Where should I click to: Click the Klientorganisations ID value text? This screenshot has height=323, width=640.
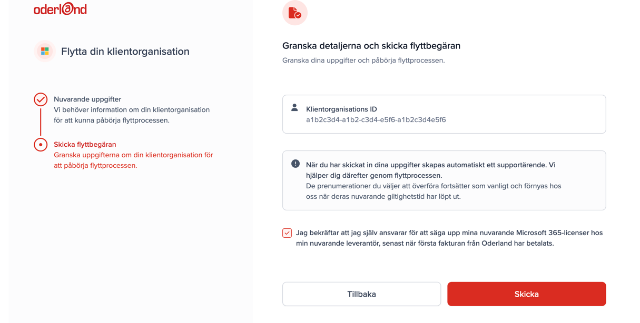pos(376,120)
